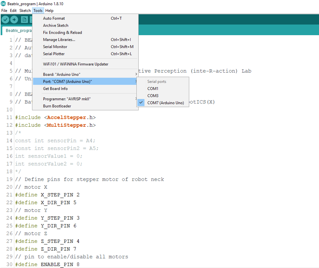The width and height of the screenshot is (319, 268).
Task: Click Auto Format in Tools menu
Action: pos(54,19)
